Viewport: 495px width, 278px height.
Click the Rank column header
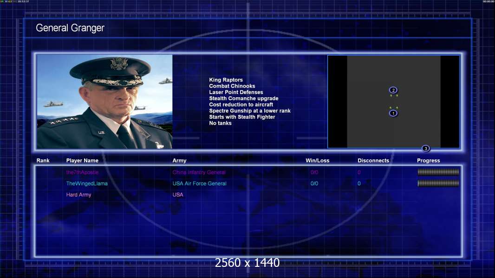(43, 161)
